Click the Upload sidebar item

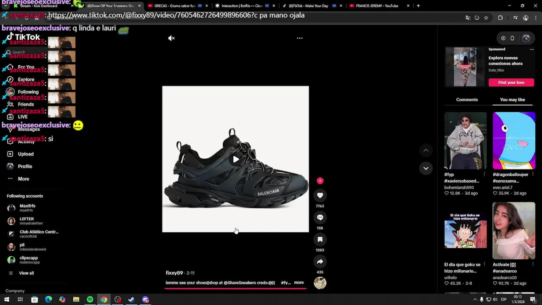pyautogui.click(x=25, y=154)
